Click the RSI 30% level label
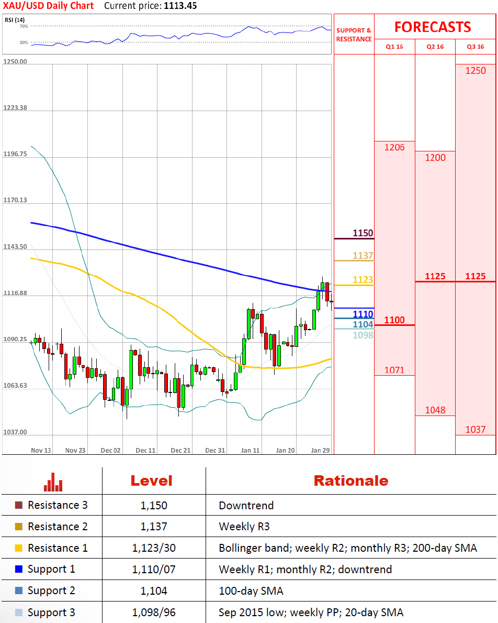This screenshot has height=623, width=498. [x=24, y=42]
